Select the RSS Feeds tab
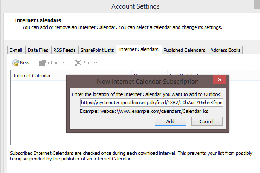This screenshot has width=260, height=173. [65, 50]
